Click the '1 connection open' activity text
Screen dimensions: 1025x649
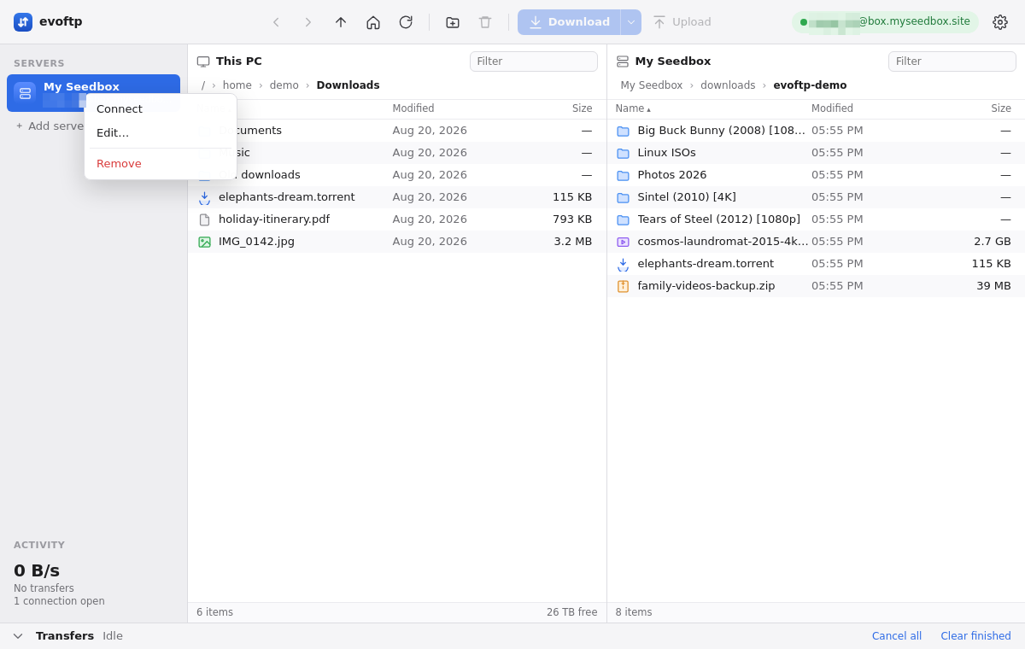point(59,601)
